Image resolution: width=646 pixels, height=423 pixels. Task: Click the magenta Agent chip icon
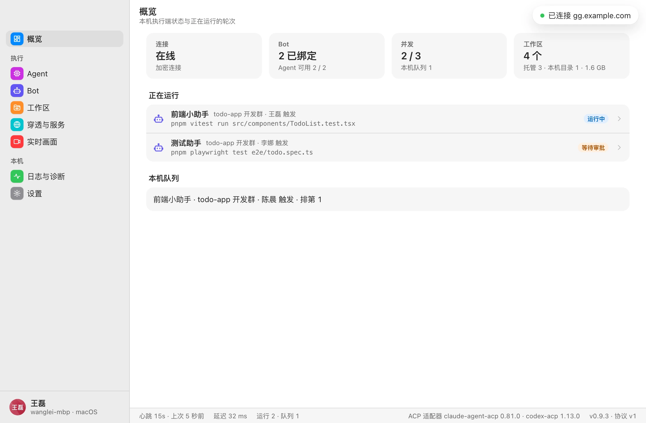pyautogui.click(x=17, y=73)
